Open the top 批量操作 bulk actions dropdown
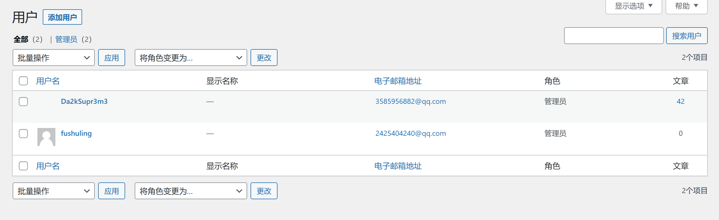719x220 pixels. [x=54, y=58]
